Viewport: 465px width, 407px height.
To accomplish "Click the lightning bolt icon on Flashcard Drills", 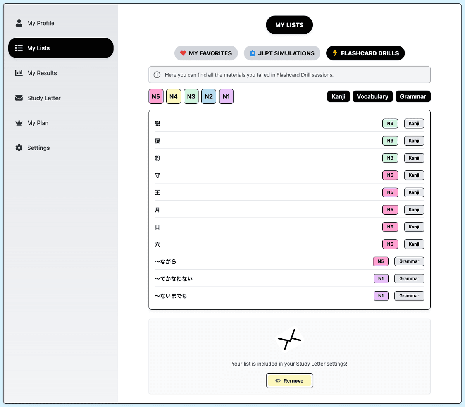I will click(335, 53).
